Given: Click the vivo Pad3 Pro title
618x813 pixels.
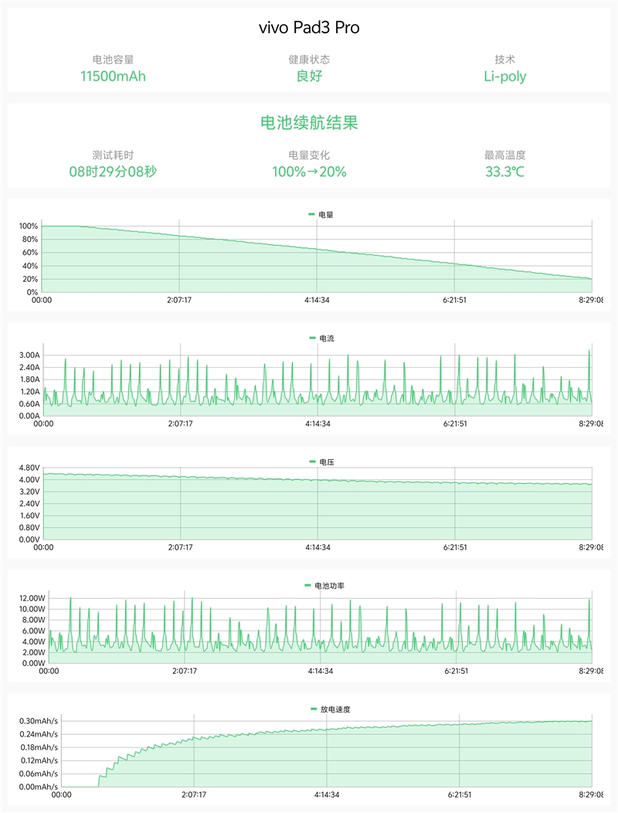Looking at the screenshot, I should point(309,28).
